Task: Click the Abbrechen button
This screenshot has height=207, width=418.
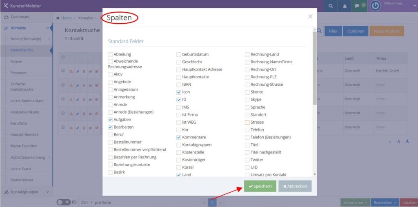Action: click(295, 186)
